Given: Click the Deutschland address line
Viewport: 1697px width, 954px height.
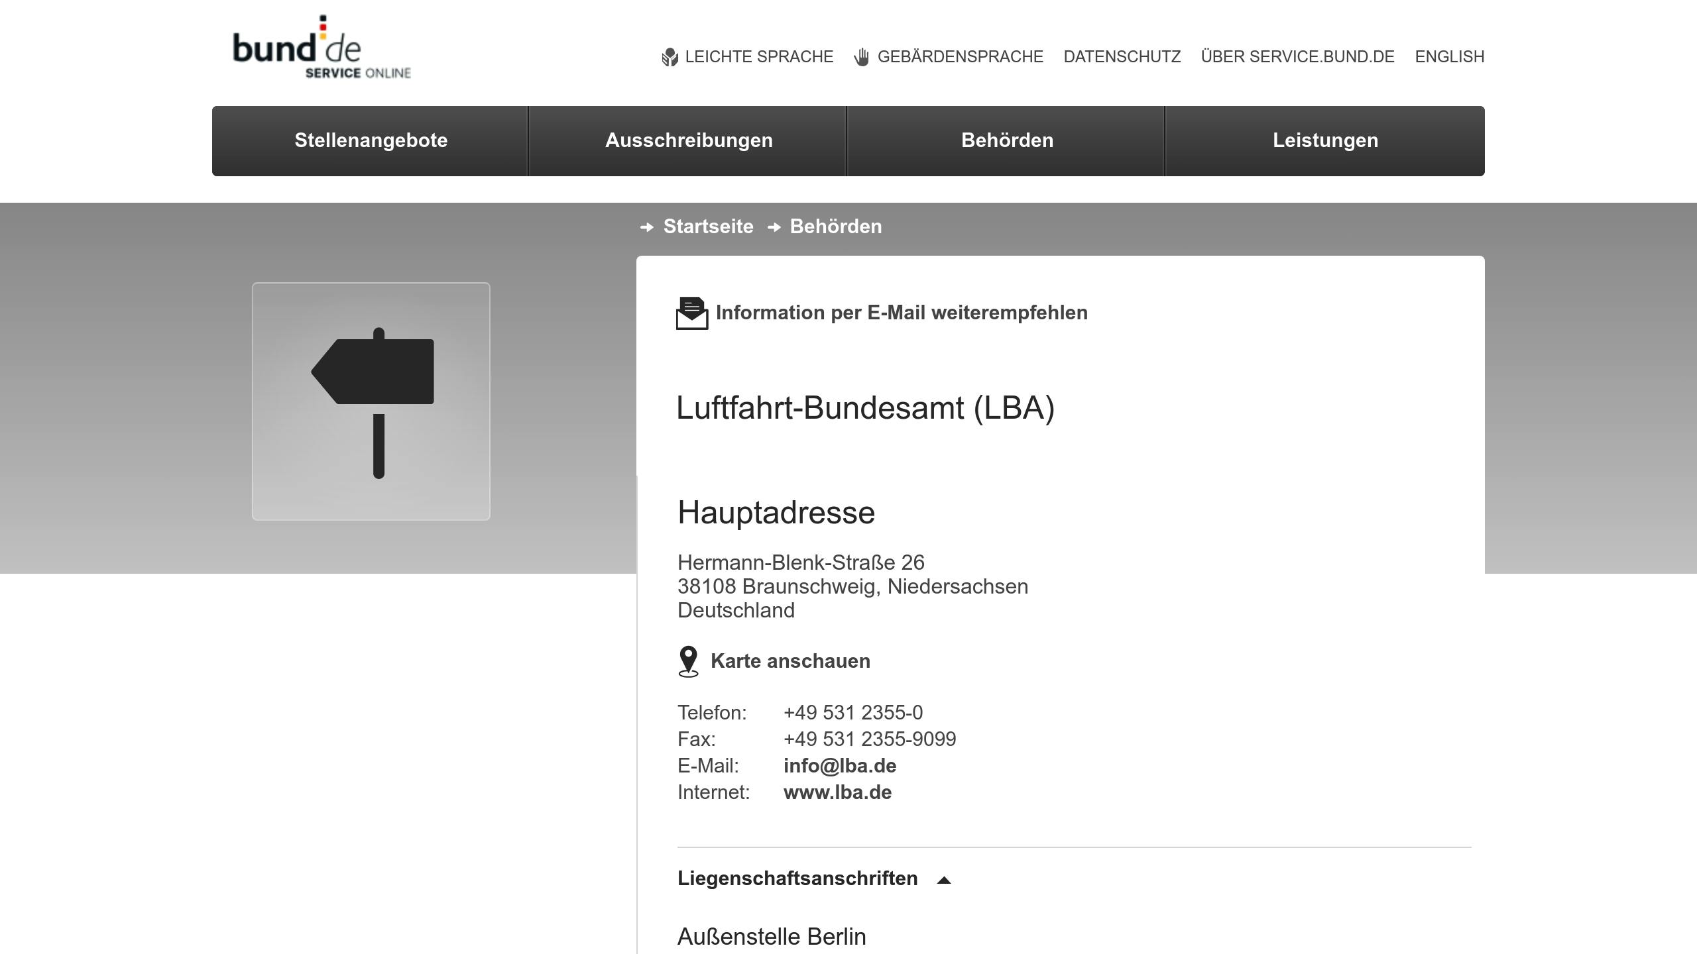Looking at the screenshot, I should 736,610.
